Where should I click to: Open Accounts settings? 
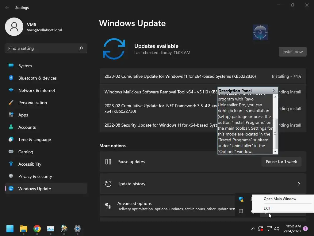46,127
